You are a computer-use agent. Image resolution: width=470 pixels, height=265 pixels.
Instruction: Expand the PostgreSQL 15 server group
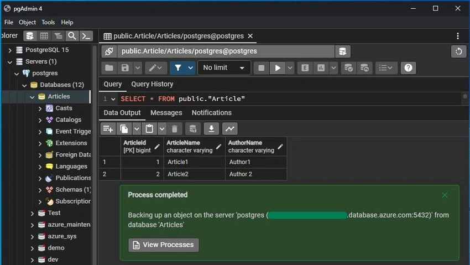(x=10, y=50)
